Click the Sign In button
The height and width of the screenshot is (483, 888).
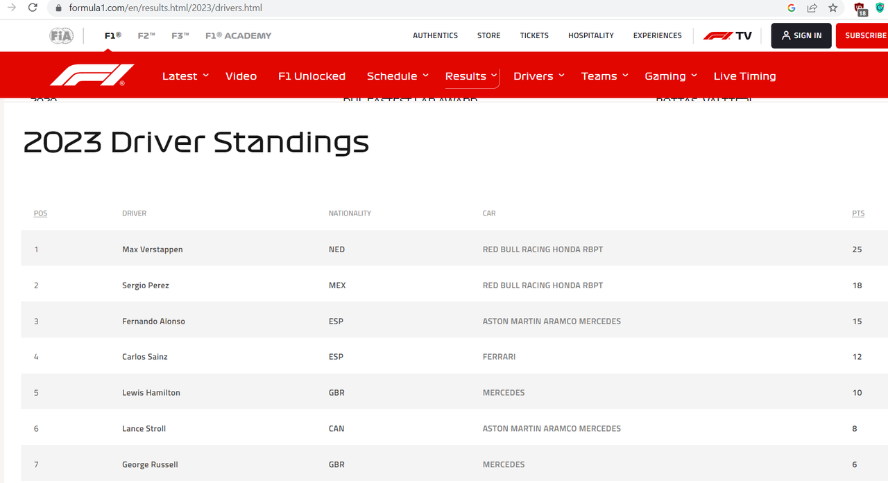click(801, 35)
